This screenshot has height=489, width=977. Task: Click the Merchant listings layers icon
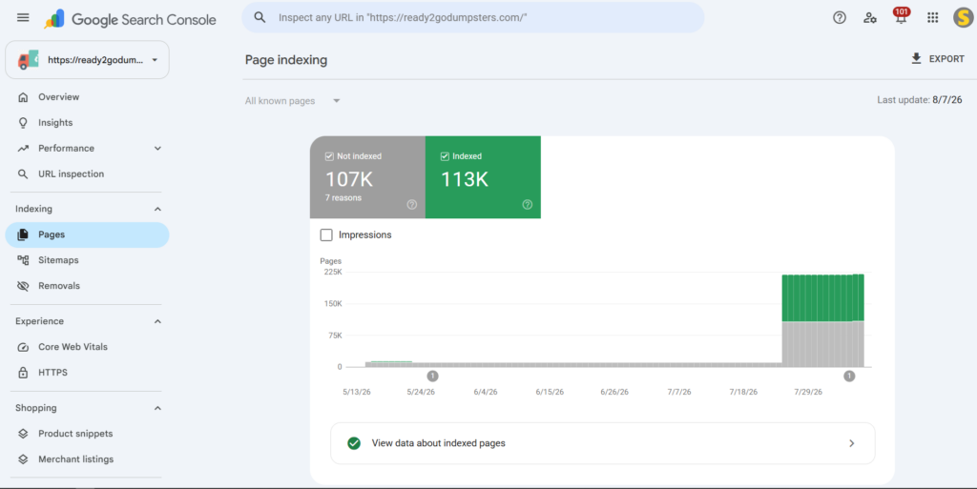[23, 459]
